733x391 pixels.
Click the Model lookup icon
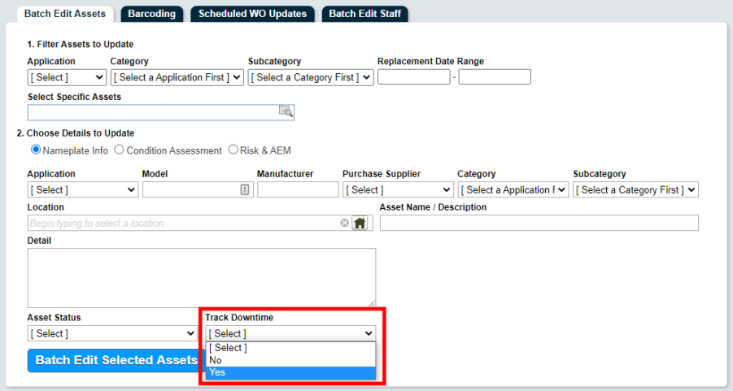point(245,189)
